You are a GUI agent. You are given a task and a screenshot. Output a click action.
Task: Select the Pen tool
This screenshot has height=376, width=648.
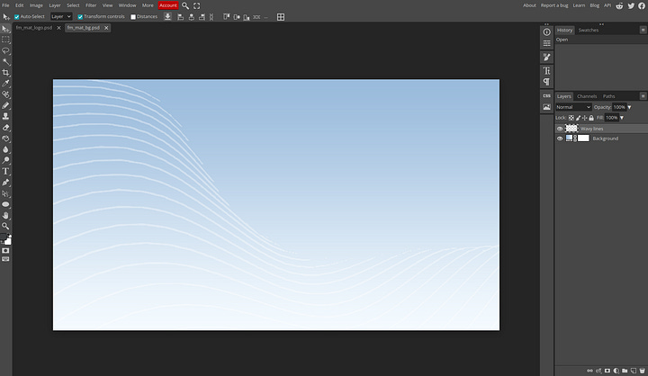(x=5, y=183)
